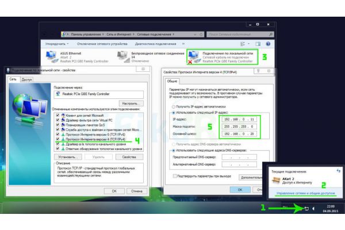This screenshot has width=345, height=230.
Task: Uncheck Драйвер фильтра сети Virtual PC
Action: [57, 120]
